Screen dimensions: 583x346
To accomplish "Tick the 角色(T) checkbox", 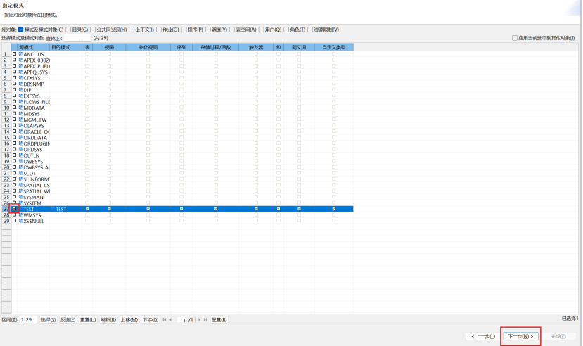I will point(286,30).
